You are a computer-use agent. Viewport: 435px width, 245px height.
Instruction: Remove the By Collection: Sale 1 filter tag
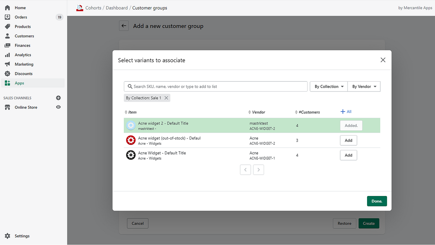point(166,98)
